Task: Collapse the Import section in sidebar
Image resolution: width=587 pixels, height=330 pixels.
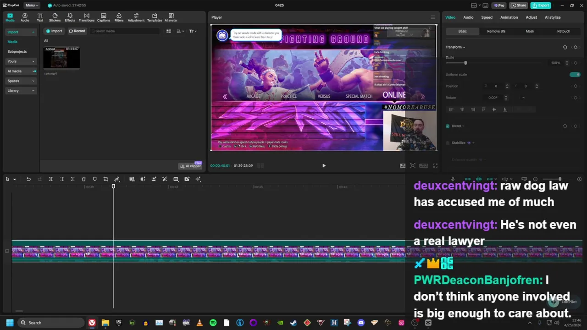Action: click(x=21, y=32)
